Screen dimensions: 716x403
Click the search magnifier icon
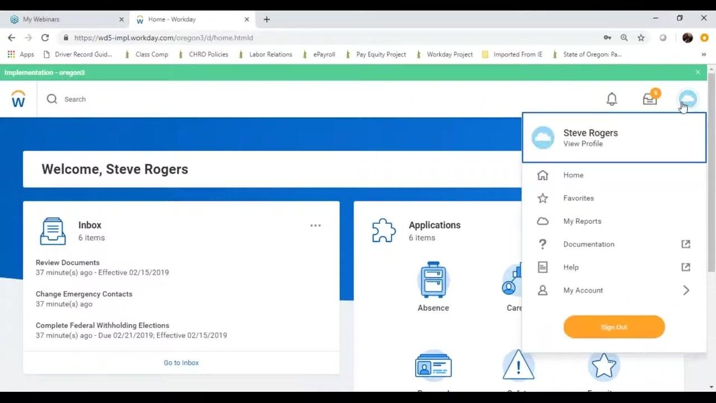coord(52,99)
